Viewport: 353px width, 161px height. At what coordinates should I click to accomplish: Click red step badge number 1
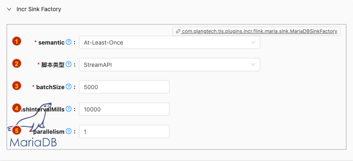tap(17, 41)
